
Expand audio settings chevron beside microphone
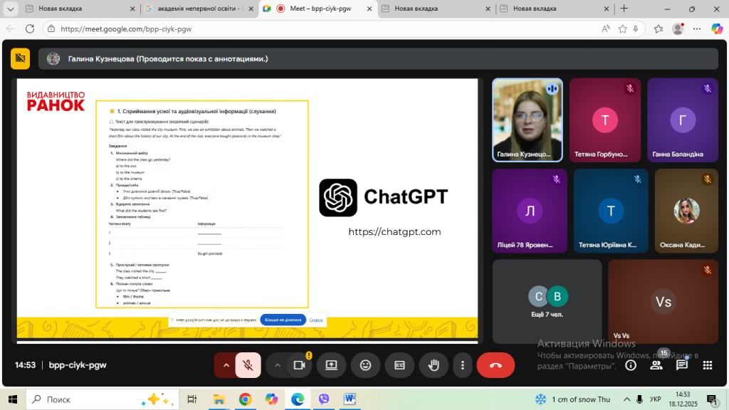tap(226, 365)
